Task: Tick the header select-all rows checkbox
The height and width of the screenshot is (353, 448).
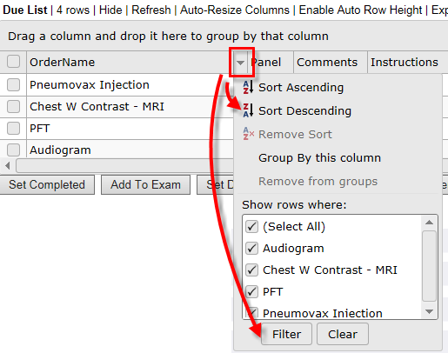Action: tap(13, 62)
